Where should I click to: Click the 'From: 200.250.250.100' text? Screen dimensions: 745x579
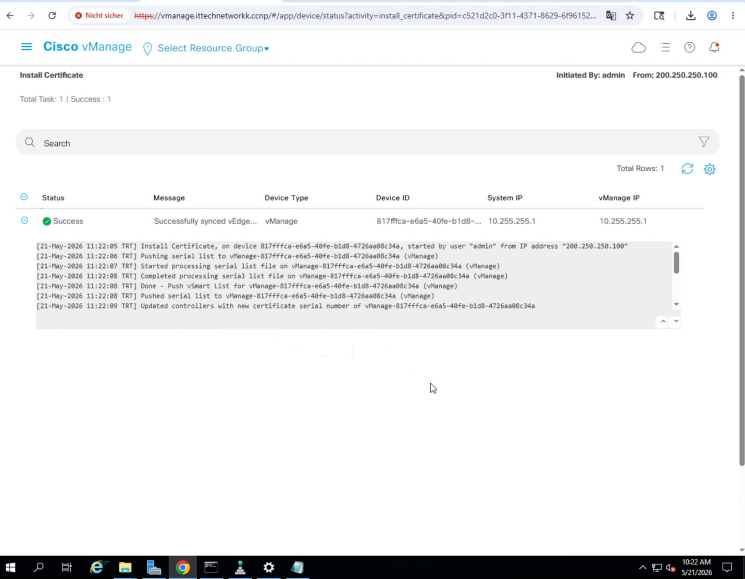pyautogui.click(x=675, y=75)
